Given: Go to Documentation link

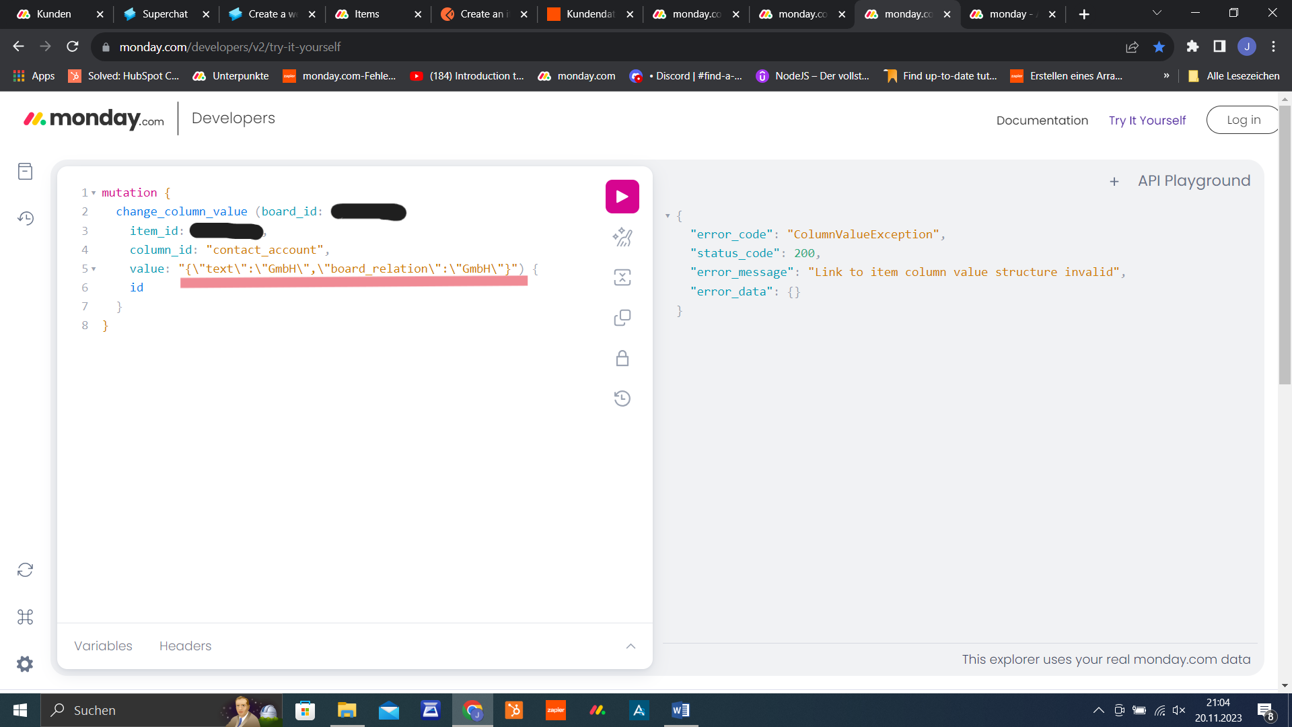Looking at the screenshot, I should pyautogui.click(x=1042, y=120).
